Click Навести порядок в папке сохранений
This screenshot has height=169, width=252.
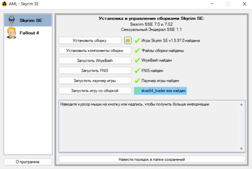[x=152, y=159]
